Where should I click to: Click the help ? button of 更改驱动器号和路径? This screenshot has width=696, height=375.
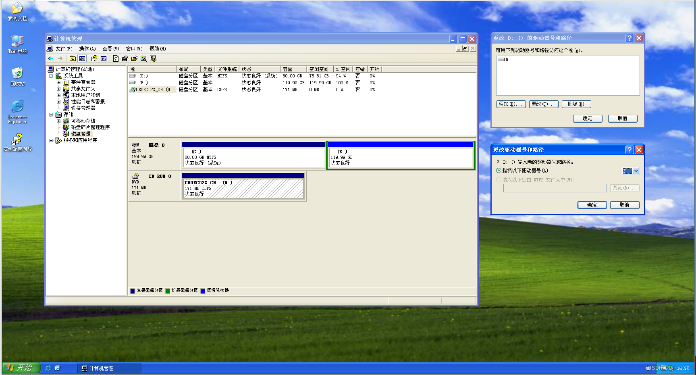pos(630,150)
